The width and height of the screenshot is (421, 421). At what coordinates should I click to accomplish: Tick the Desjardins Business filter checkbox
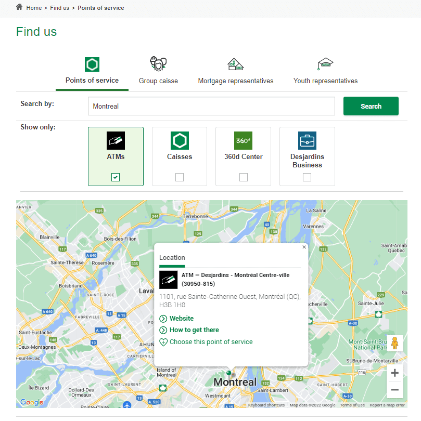(x=307, y=177)
